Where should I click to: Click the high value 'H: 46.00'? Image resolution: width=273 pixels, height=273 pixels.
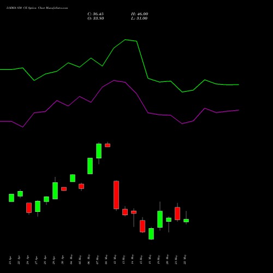click(x=140, y=14)
